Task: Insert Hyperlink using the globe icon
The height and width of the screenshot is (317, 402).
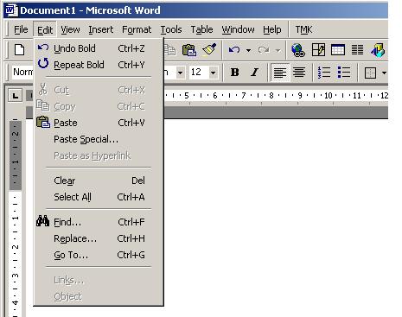Action: tap(298, 50)
